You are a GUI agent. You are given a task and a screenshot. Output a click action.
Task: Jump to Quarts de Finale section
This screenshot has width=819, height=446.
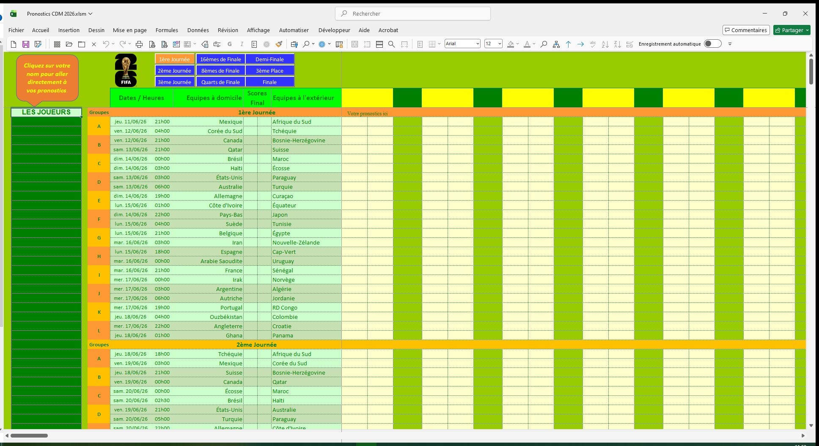220,82
